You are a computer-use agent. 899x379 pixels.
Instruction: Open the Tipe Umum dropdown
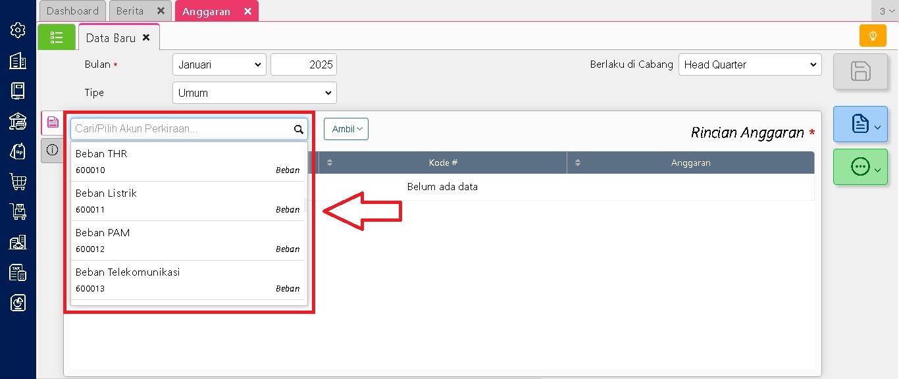pyautogui.click(x=254, y=93)
